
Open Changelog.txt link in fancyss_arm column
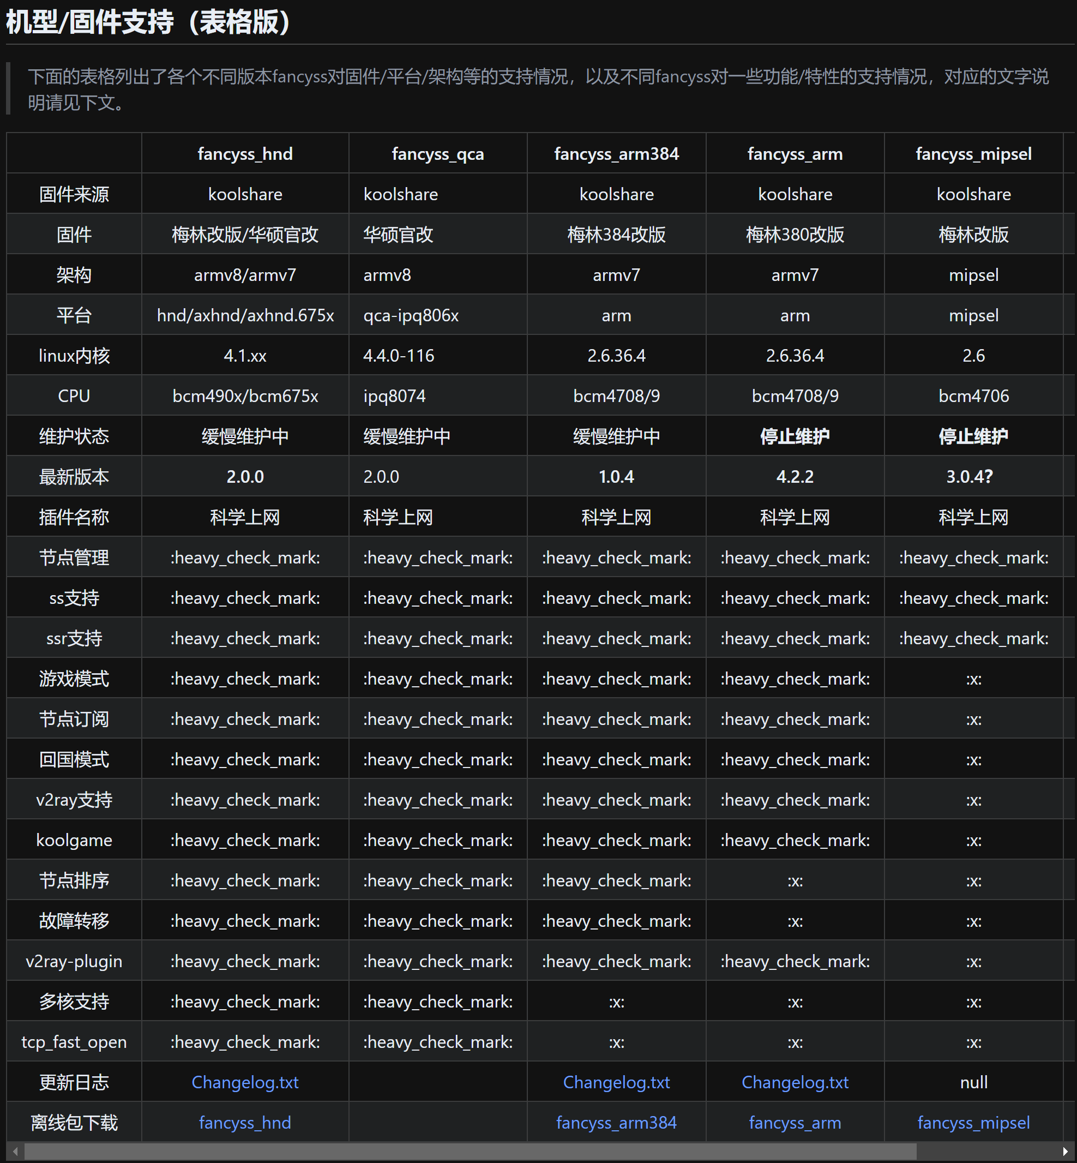click(x=795, y=1083)
